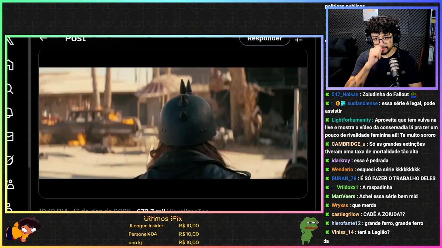This screenshot has height=248, width=442.
Task: Click 'esqueci da série kkkkkkkkk' message
Action: click(x=388, y=169)
